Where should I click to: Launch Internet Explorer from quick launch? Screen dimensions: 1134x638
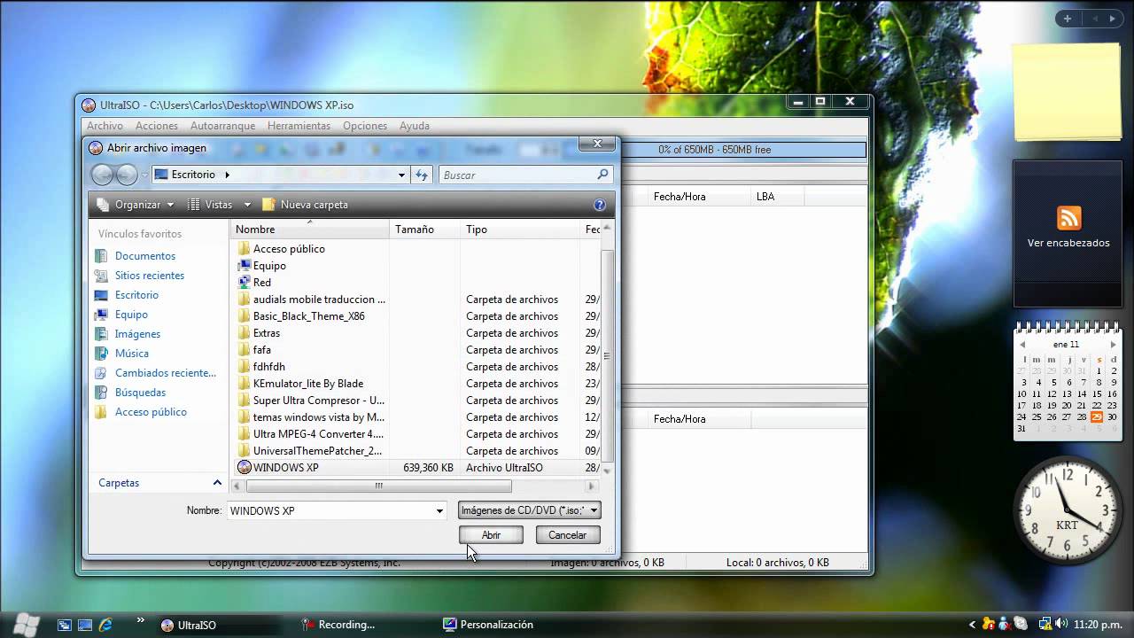105,625
